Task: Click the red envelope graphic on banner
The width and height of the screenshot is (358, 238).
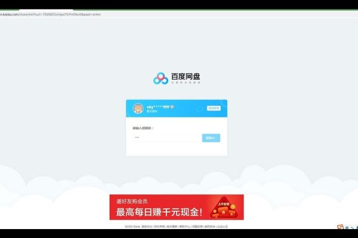Action: point(224,208)
